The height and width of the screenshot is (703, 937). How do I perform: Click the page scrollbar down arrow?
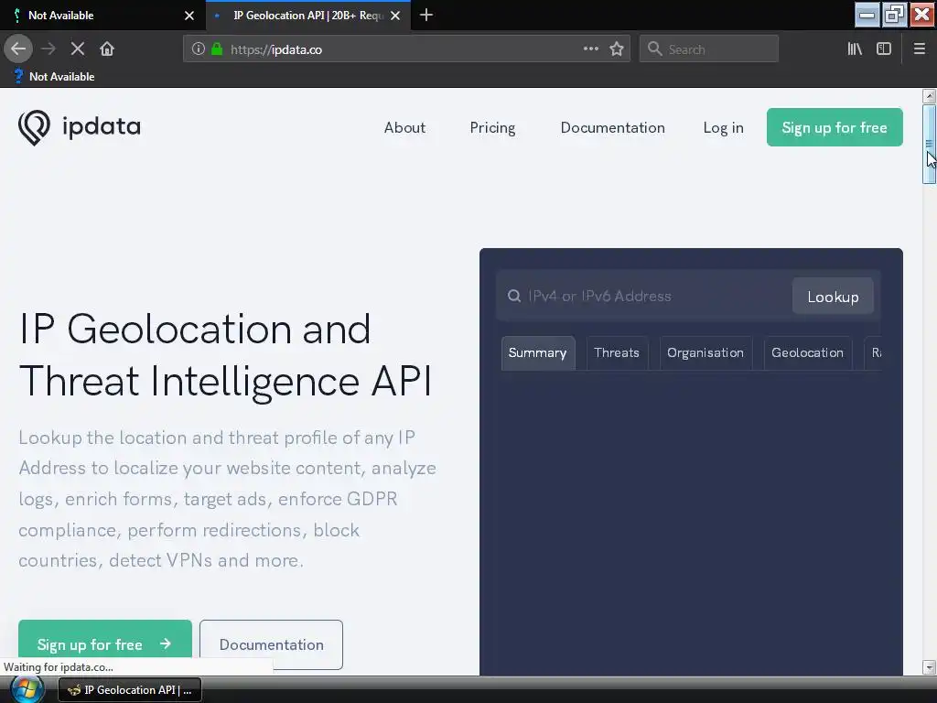930,667
